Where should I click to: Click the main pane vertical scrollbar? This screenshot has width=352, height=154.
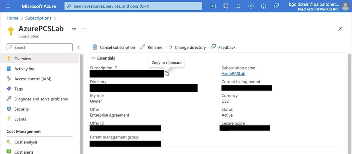[349, 103]
